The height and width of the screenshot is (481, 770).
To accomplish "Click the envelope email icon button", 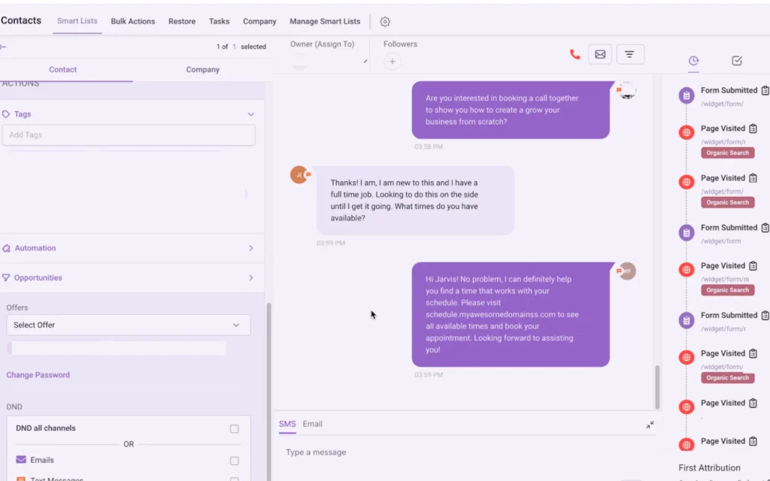I will click(x=600, y=54).
